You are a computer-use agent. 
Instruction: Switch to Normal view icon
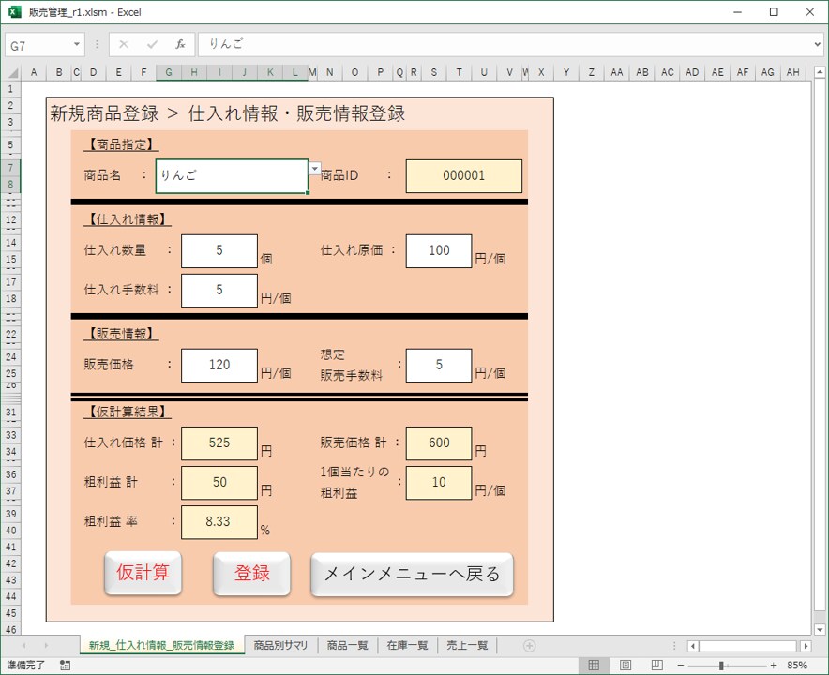(x=594, y=665)
